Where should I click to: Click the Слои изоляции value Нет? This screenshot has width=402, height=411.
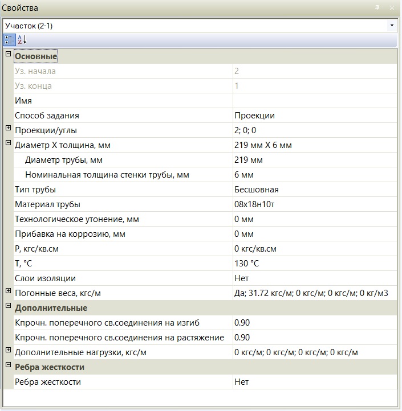point(314,278)
